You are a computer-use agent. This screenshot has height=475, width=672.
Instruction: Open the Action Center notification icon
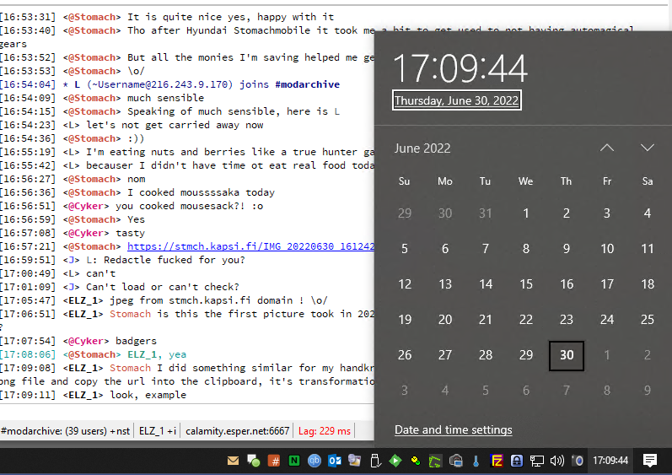[x=650, y=461]
